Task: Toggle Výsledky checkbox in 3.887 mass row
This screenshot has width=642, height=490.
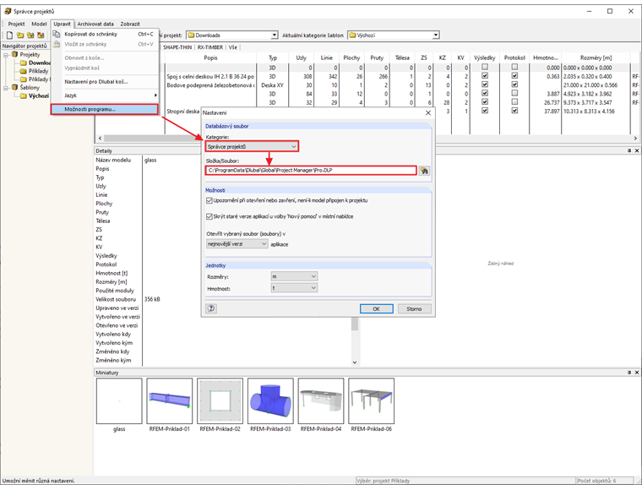Action: pyautogui.click(x=485, y=93)
